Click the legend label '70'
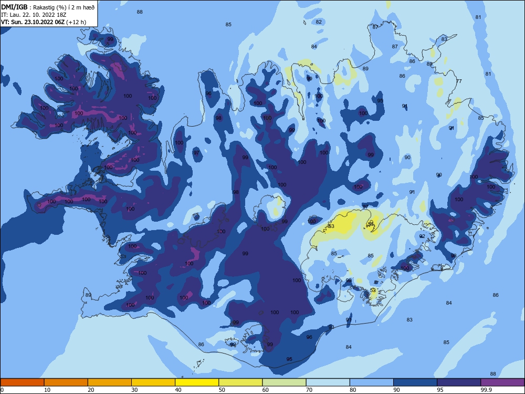Screen dimensions: 525x394 point(309,390)
